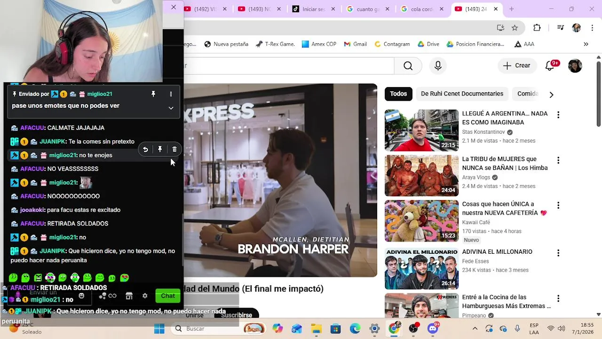Open pinned message three-dot menu
This screenshot has width=602, height=339.
click(171, 94)
